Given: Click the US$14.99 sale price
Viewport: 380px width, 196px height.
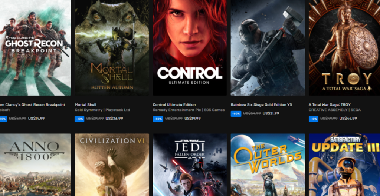Looking at the screenshot, I should (x=36, y=119).
